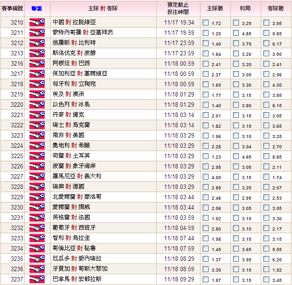Click the league icon for match 3227
The width and height of the screenshot is (292, 285).
click(x=37, y=176)
